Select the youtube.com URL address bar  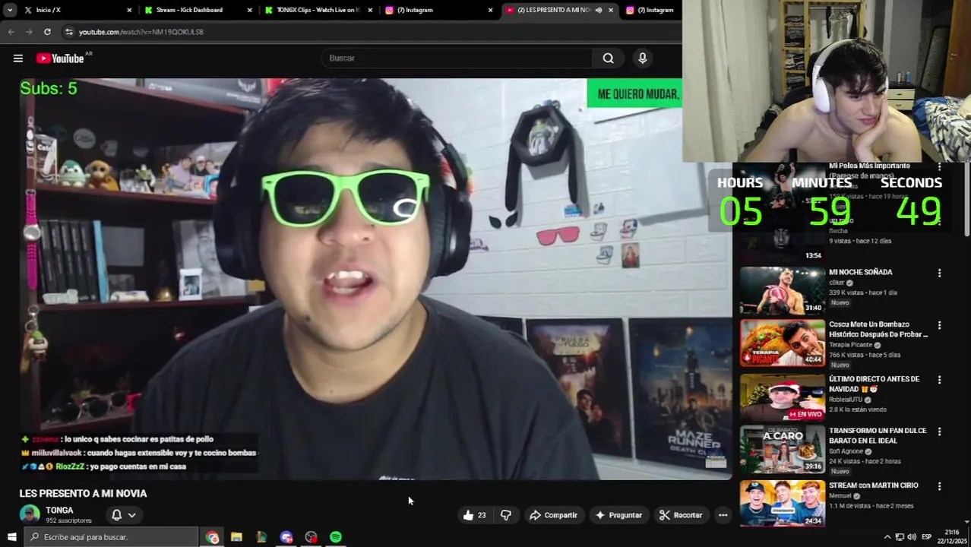point(141,32)
